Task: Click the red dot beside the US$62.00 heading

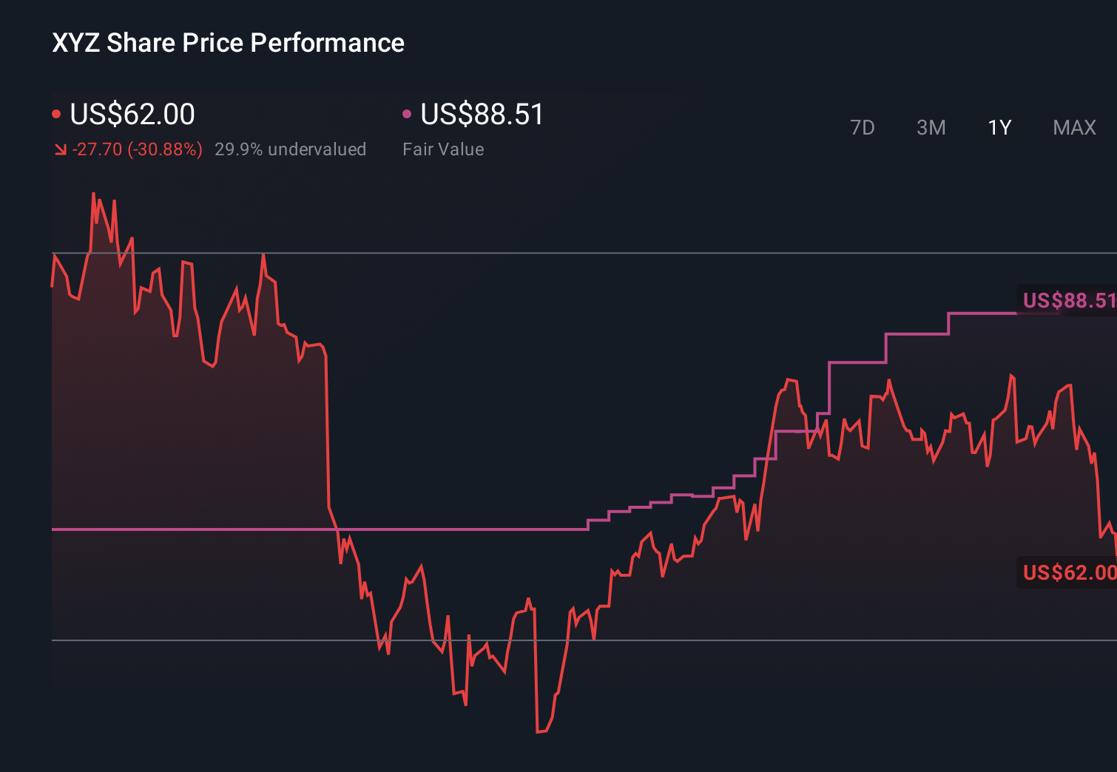Action: pyautogui.click(x=56, y=114)
